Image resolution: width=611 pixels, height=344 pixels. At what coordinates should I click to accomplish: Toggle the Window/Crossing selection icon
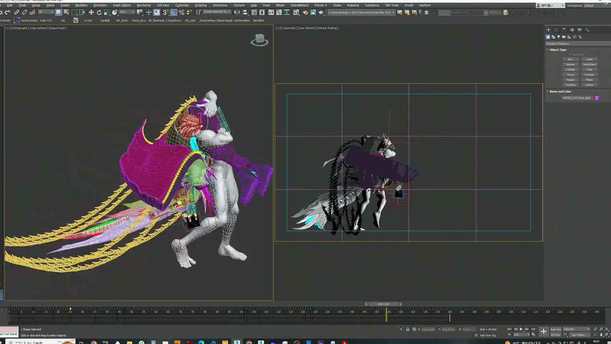[x=82, y=12]
